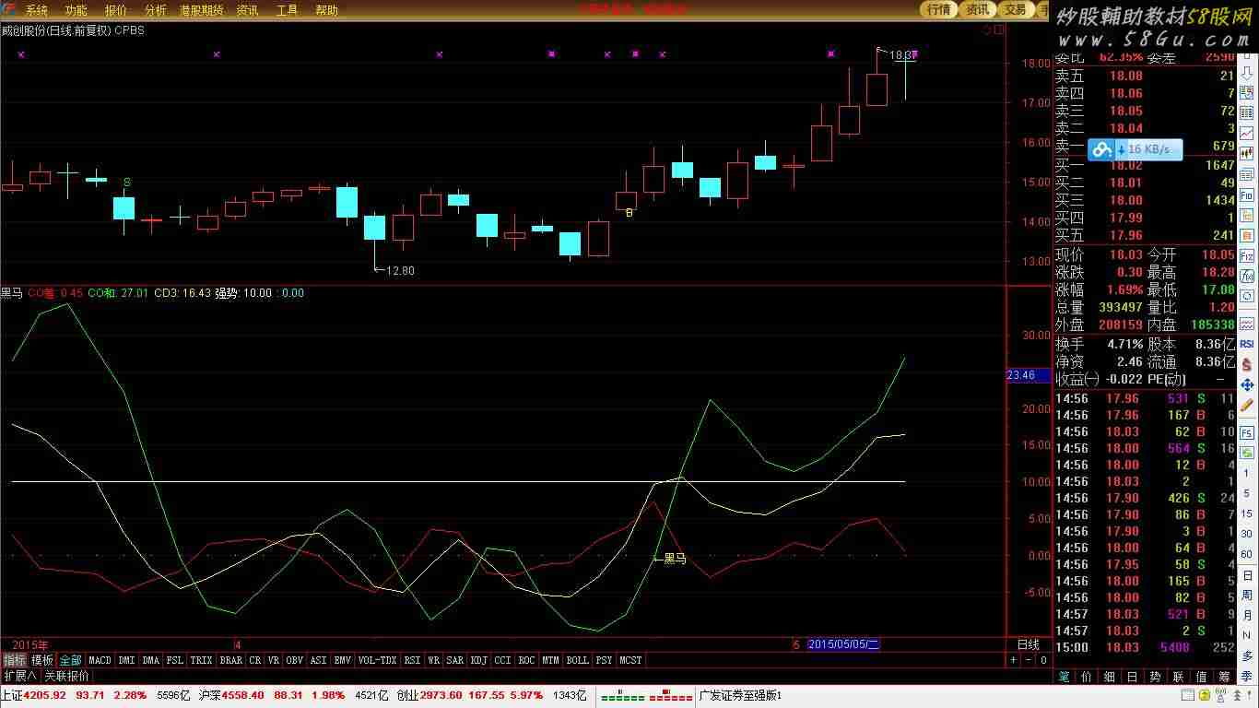Image resolution: width=1259 pixels, height=708 pixels.
Task: Click the minus zoom button under 日线
Action: [x=1029, y=660]
